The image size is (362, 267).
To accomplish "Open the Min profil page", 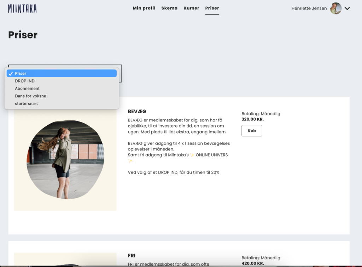I will tap(144, 8).
